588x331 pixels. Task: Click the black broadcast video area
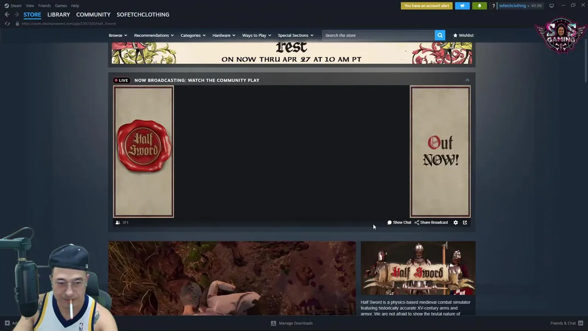tap(292, 152)
